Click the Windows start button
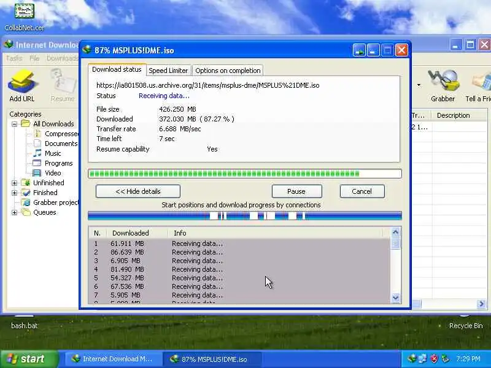Image resolution: width=491 pixels, height=368 pixels. tap(29, 359)
